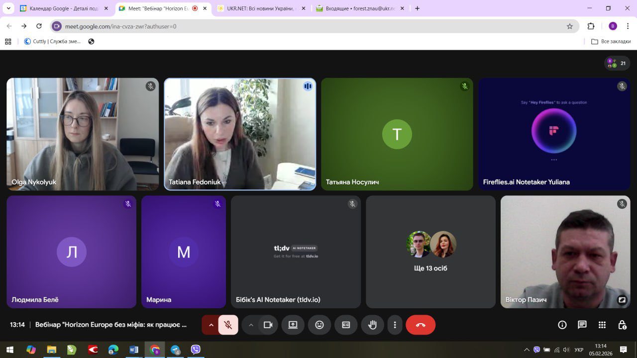Expand video settings arrow beside camera
Image resolution: width=637 pixels, height=358 pixels.
[x=251, y=325]
